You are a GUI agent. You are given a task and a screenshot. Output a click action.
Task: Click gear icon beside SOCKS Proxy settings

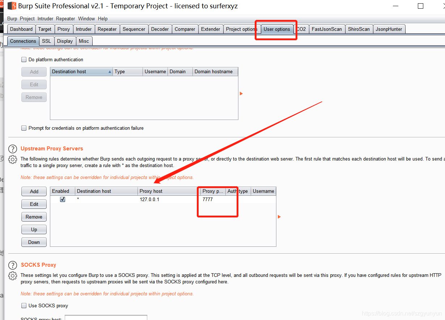(13, 276)
